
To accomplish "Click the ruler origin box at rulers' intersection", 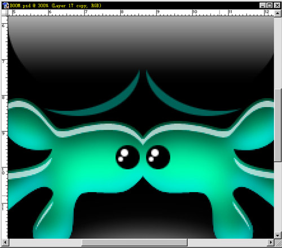I will (x=5, y=13).
